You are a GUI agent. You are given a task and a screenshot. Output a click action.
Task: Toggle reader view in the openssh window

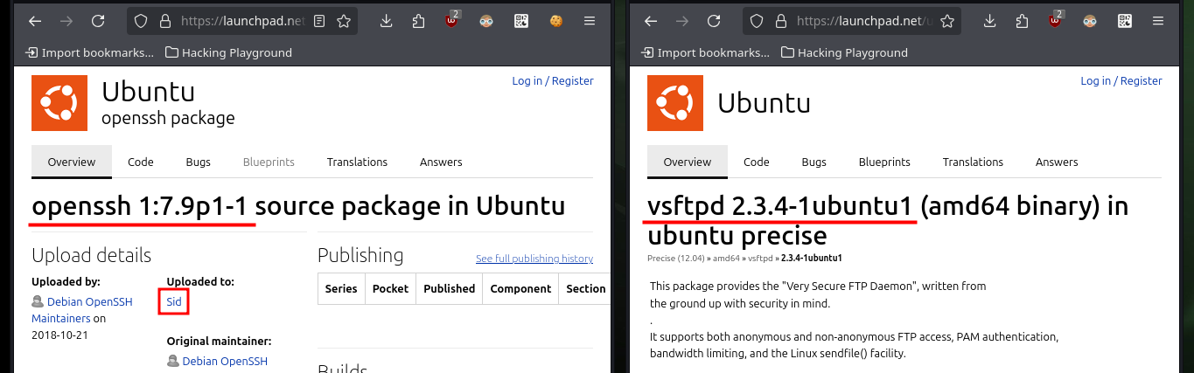[320, 21]
